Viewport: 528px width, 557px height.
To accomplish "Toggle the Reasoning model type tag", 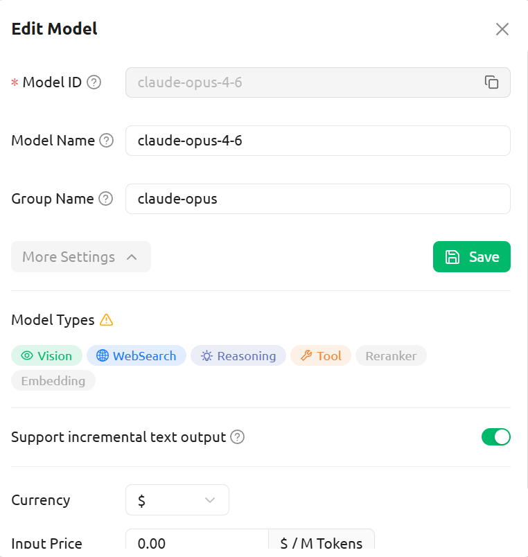I will [x=238, y=356].
